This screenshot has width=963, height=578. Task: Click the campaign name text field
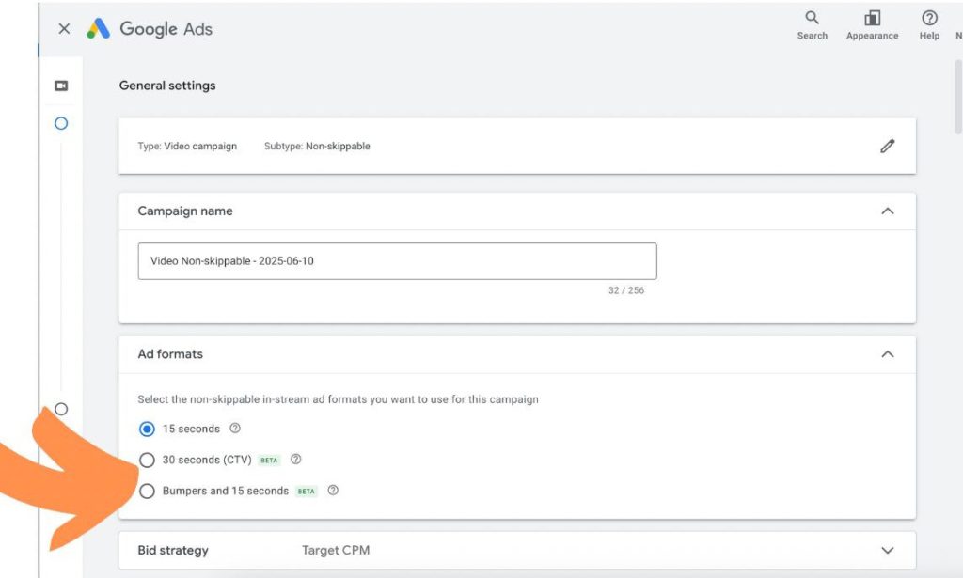(x=397, y=261)
